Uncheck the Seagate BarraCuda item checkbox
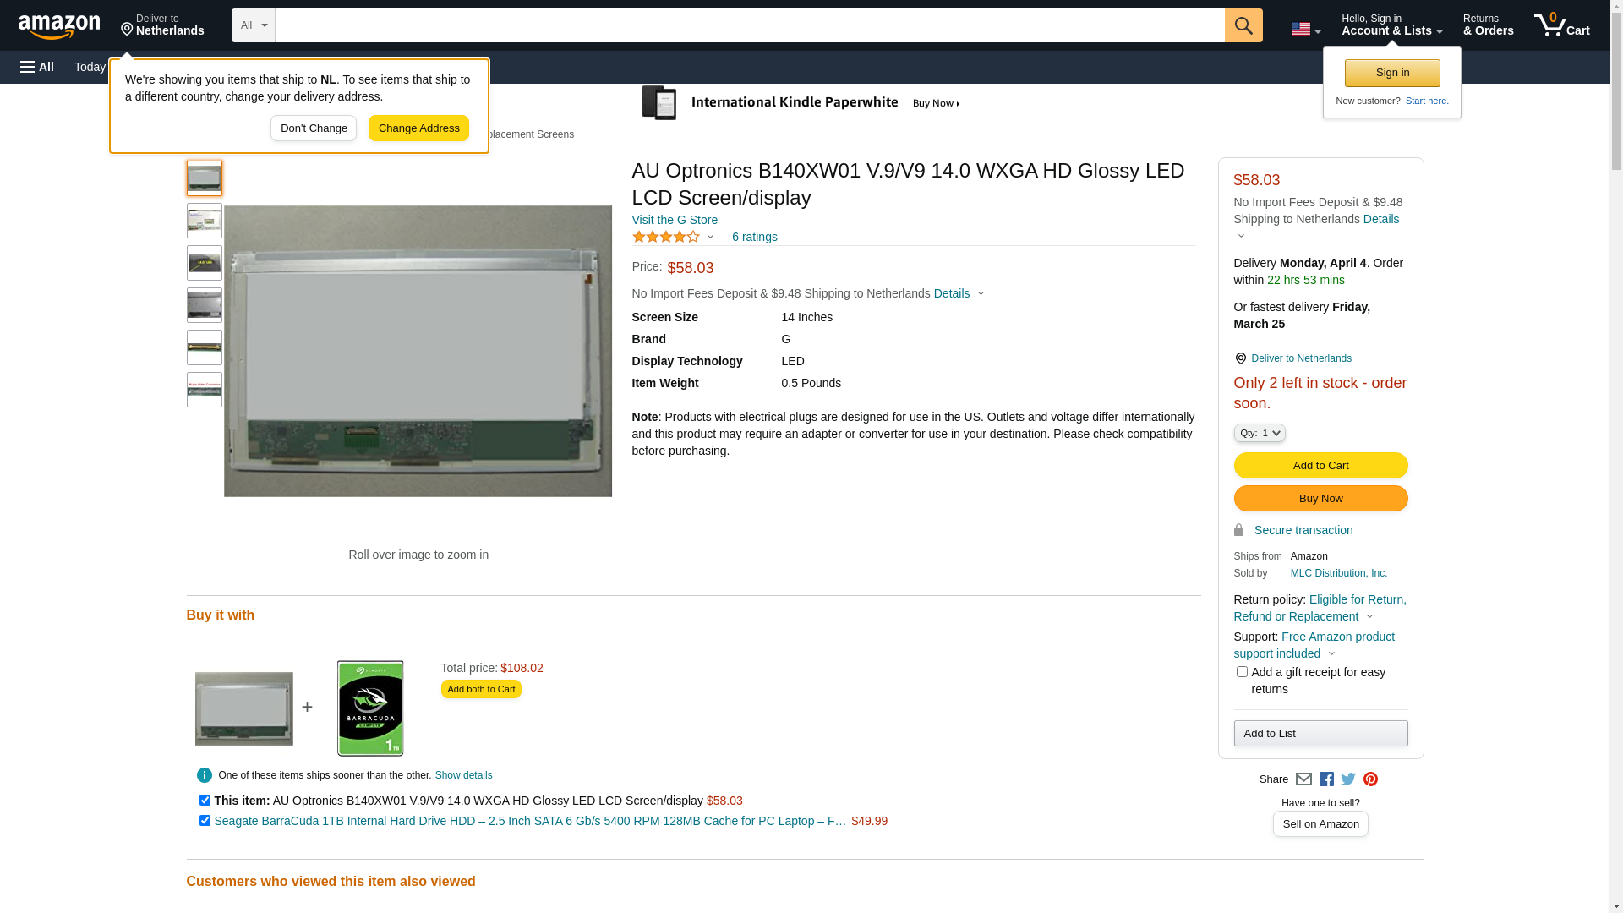The height and width of the screenshot is (913, 1623). [205, 820]
